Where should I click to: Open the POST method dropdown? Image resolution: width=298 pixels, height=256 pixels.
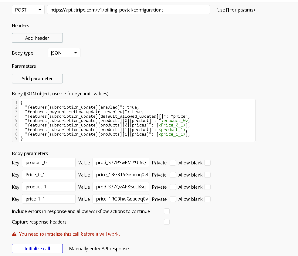pyautogui.click(x=28, y=10)
